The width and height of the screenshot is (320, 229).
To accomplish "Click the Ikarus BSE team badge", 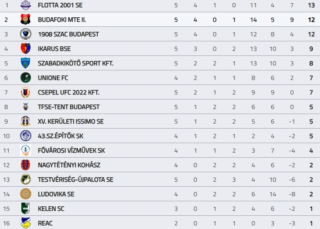I will pyautogui.click(x=25, y=49).
